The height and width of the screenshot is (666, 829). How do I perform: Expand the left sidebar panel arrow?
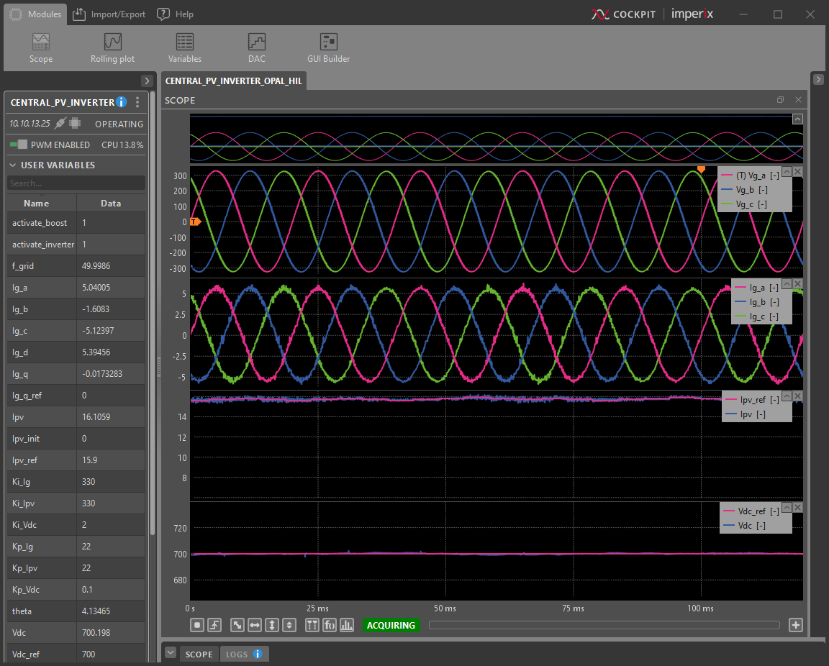click(148, 80)
